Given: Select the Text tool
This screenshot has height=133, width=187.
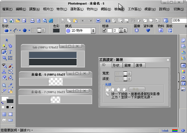Looking at the screenshot, I should (10, 52).
